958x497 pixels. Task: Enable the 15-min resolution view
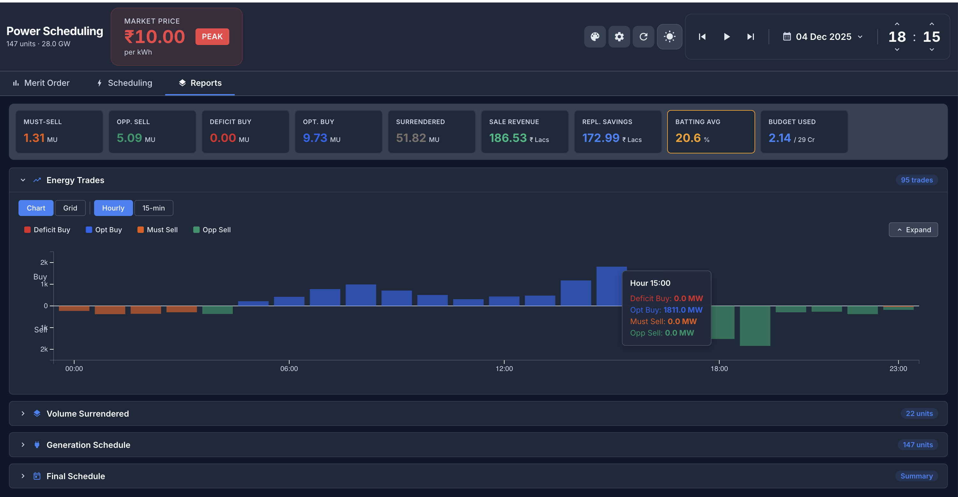[154, 208]
